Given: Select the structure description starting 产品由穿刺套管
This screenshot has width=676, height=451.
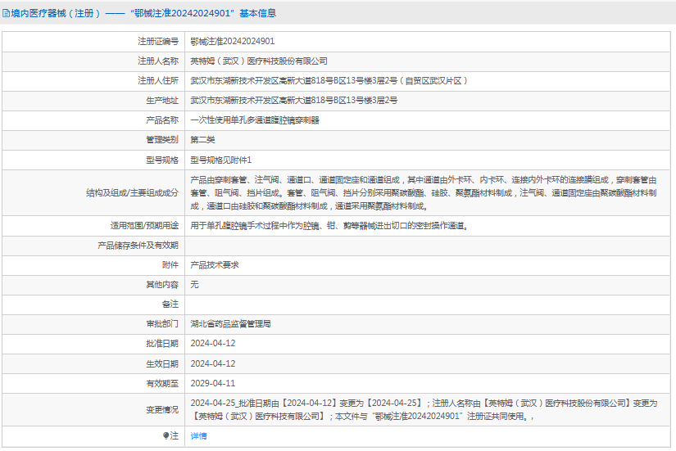Looking at the screenshot, I should [424, 193].
